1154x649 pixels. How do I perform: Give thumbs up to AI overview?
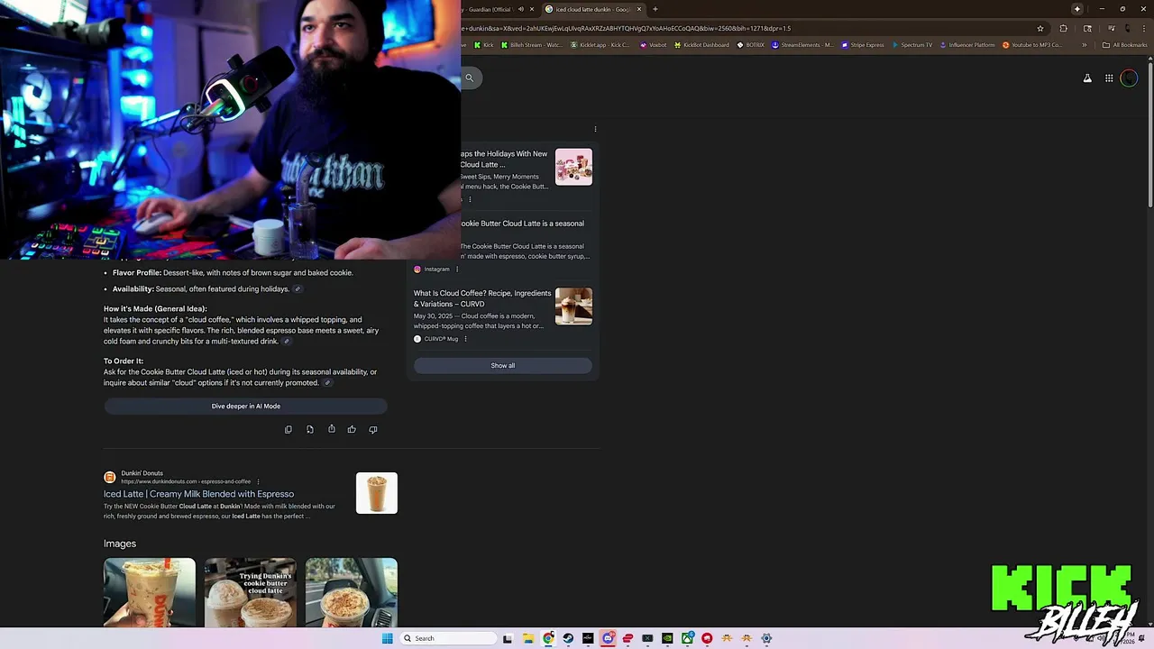click(x=352, y=429)
